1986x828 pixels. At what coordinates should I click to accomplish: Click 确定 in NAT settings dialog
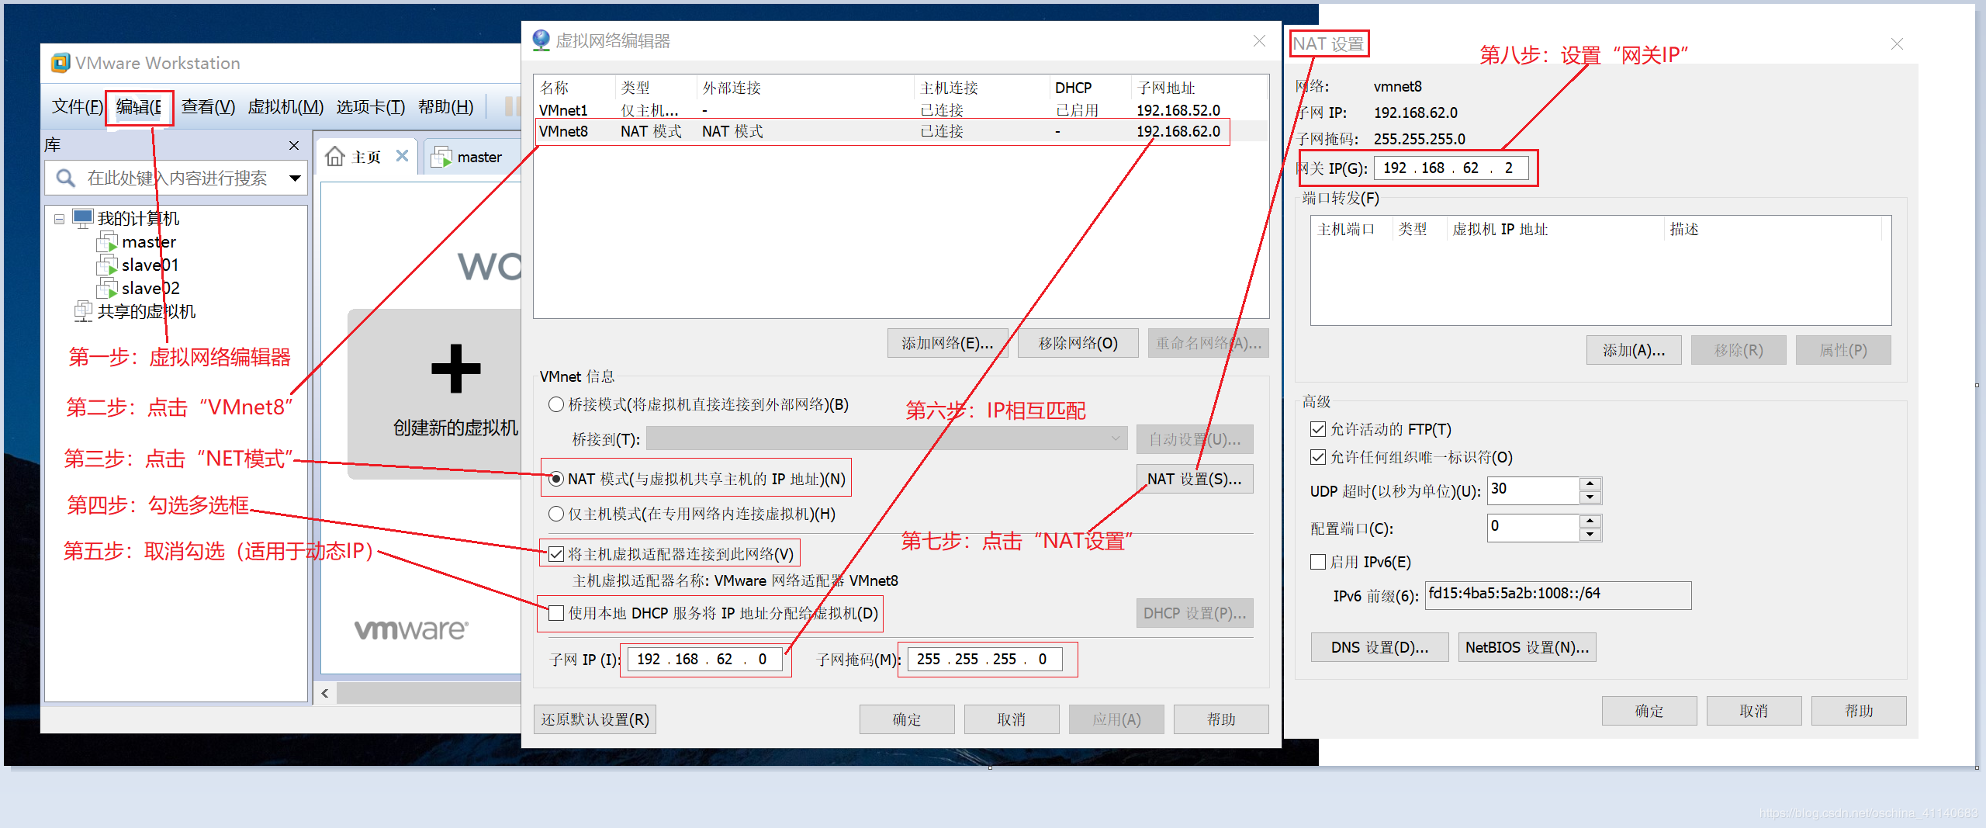[x=1649, y=711]
